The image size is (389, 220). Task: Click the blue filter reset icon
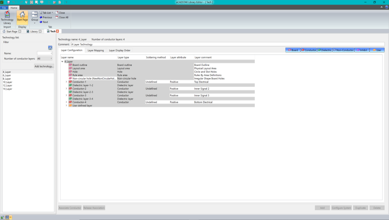tap(50, 48)
